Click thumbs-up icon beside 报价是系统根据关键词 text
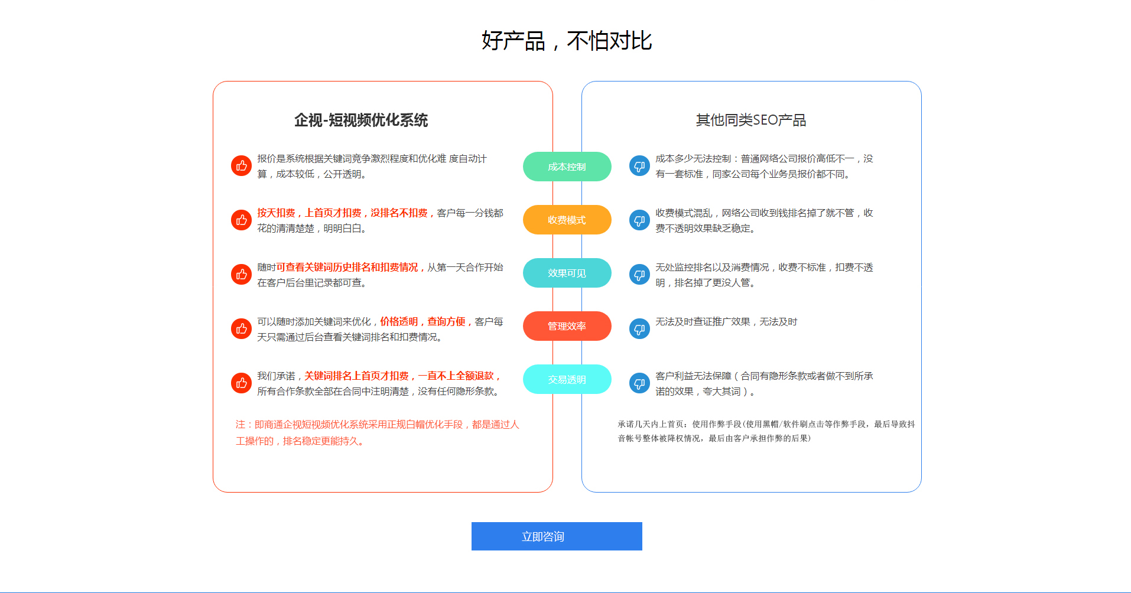This screenshot has height=593, width=1131. coord(241,166)
